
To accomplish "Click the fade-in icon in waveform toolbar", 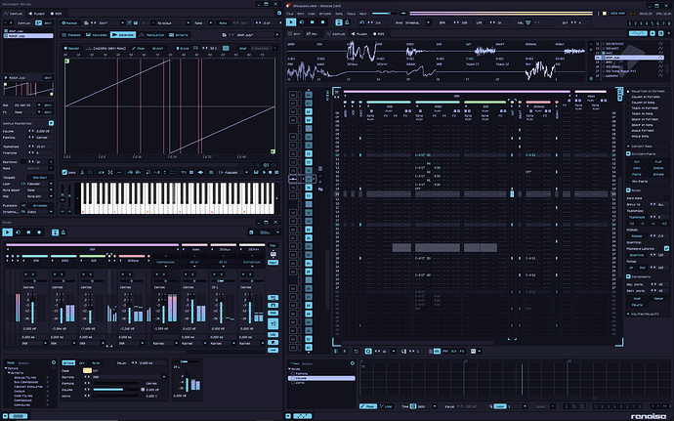I will pos(130,172).
